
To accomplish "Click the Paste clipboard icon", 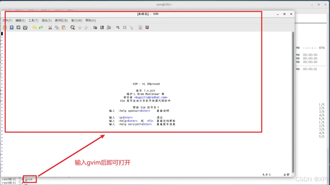I will pos(64,27).
